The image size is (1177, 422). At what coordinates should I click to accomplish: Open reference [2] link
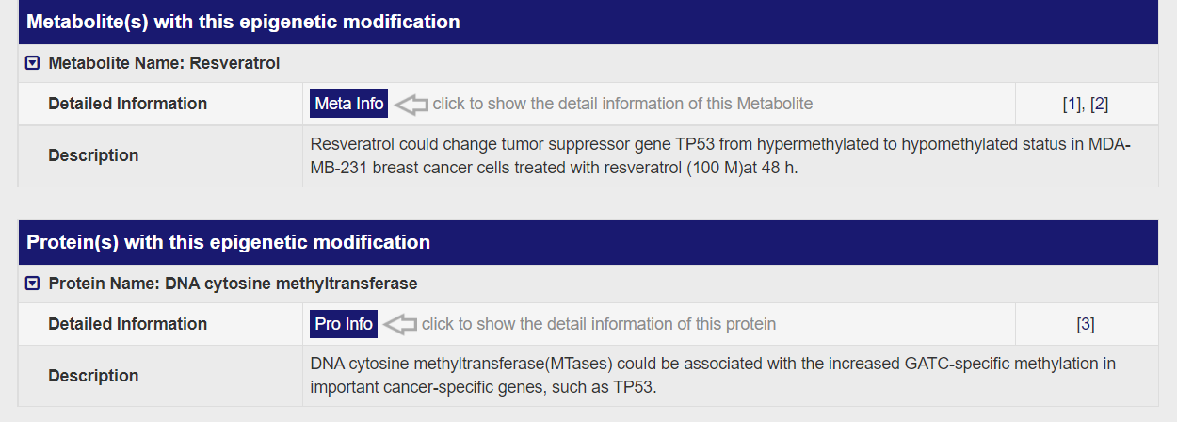point(1099,104)
